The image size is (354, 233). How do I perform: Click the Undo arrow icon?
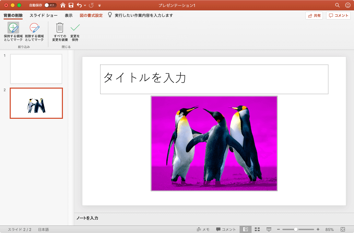click(79, 5)
